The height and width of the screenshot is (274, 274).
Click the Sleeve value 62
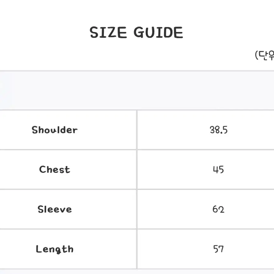coord(219,209)
